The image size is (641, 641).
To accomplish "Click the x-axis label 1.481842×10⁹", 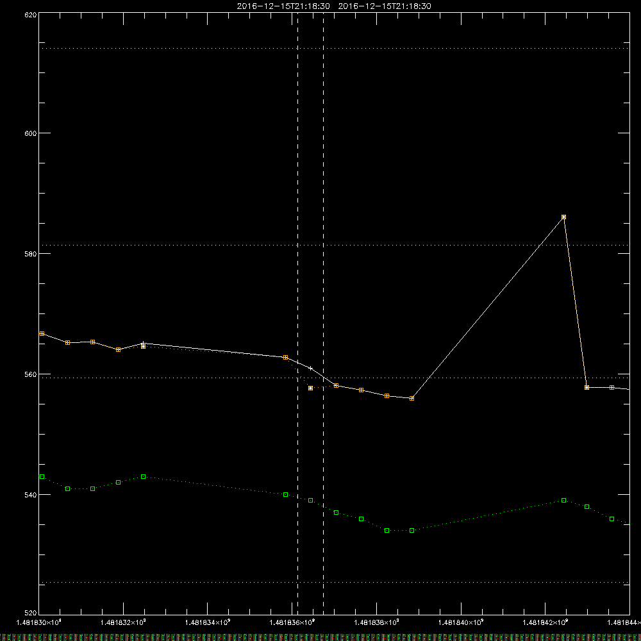I will pos(545,622).
